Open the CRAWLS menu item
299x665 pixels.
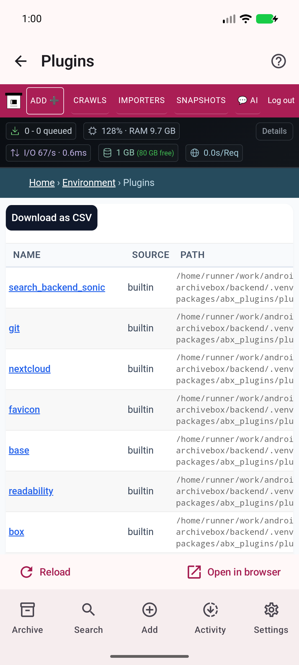point(90,100)
